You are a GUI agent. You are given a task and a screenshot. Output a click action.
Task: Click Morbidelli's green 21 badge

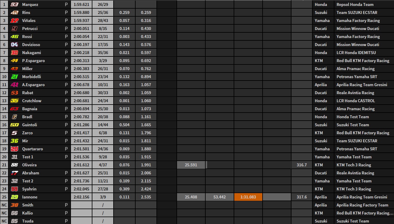pos(14,77)
